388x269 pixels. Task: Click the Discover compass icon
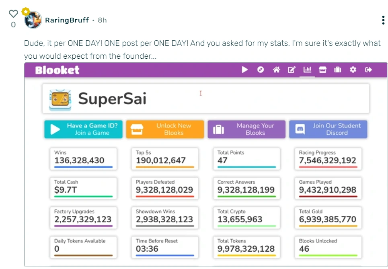coord(261,70)
